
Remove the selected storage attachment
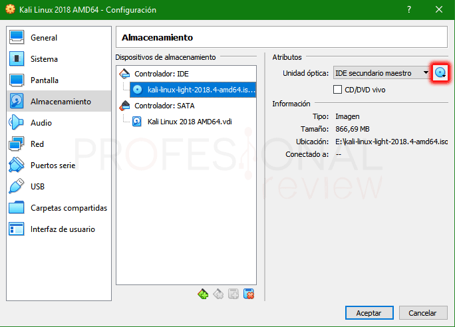(x=249, y=294)
